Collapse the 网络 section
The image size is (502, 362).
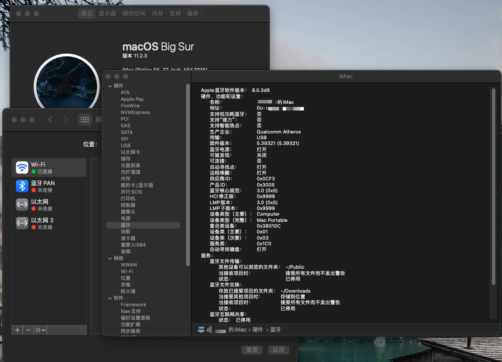point(110,258)
